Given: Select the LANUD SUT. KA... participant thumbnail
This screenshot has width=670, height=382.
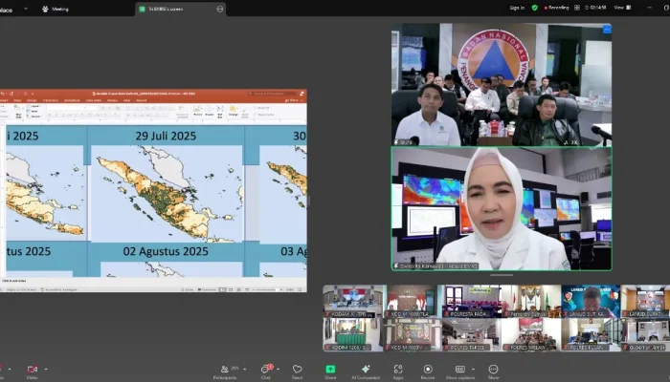Looking at the screenshot, I should click(x=592, y=301).
